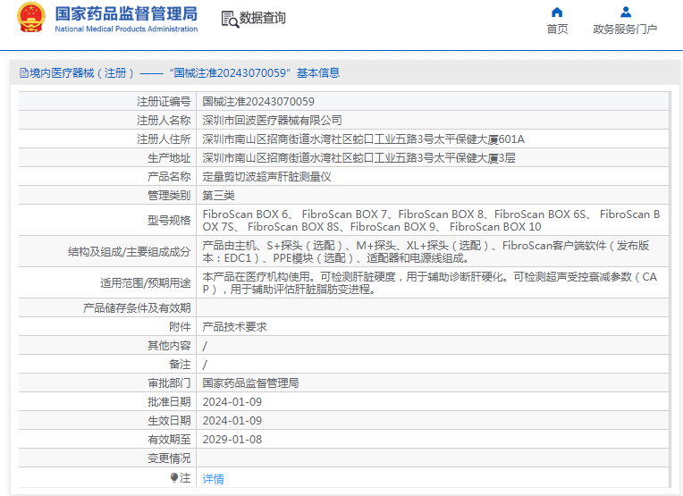Open the 数据查询 data query link
683x496 pixels.
click(262, 18)
